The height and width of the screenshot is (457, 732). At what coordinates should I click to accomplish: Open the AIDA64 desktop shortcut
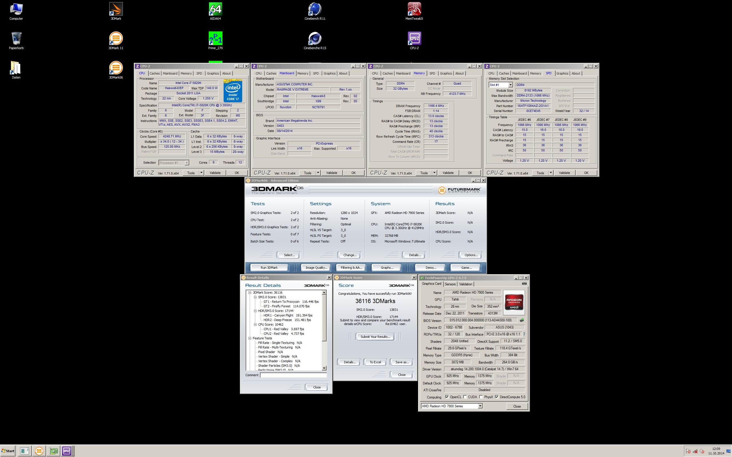coord(215,10)
